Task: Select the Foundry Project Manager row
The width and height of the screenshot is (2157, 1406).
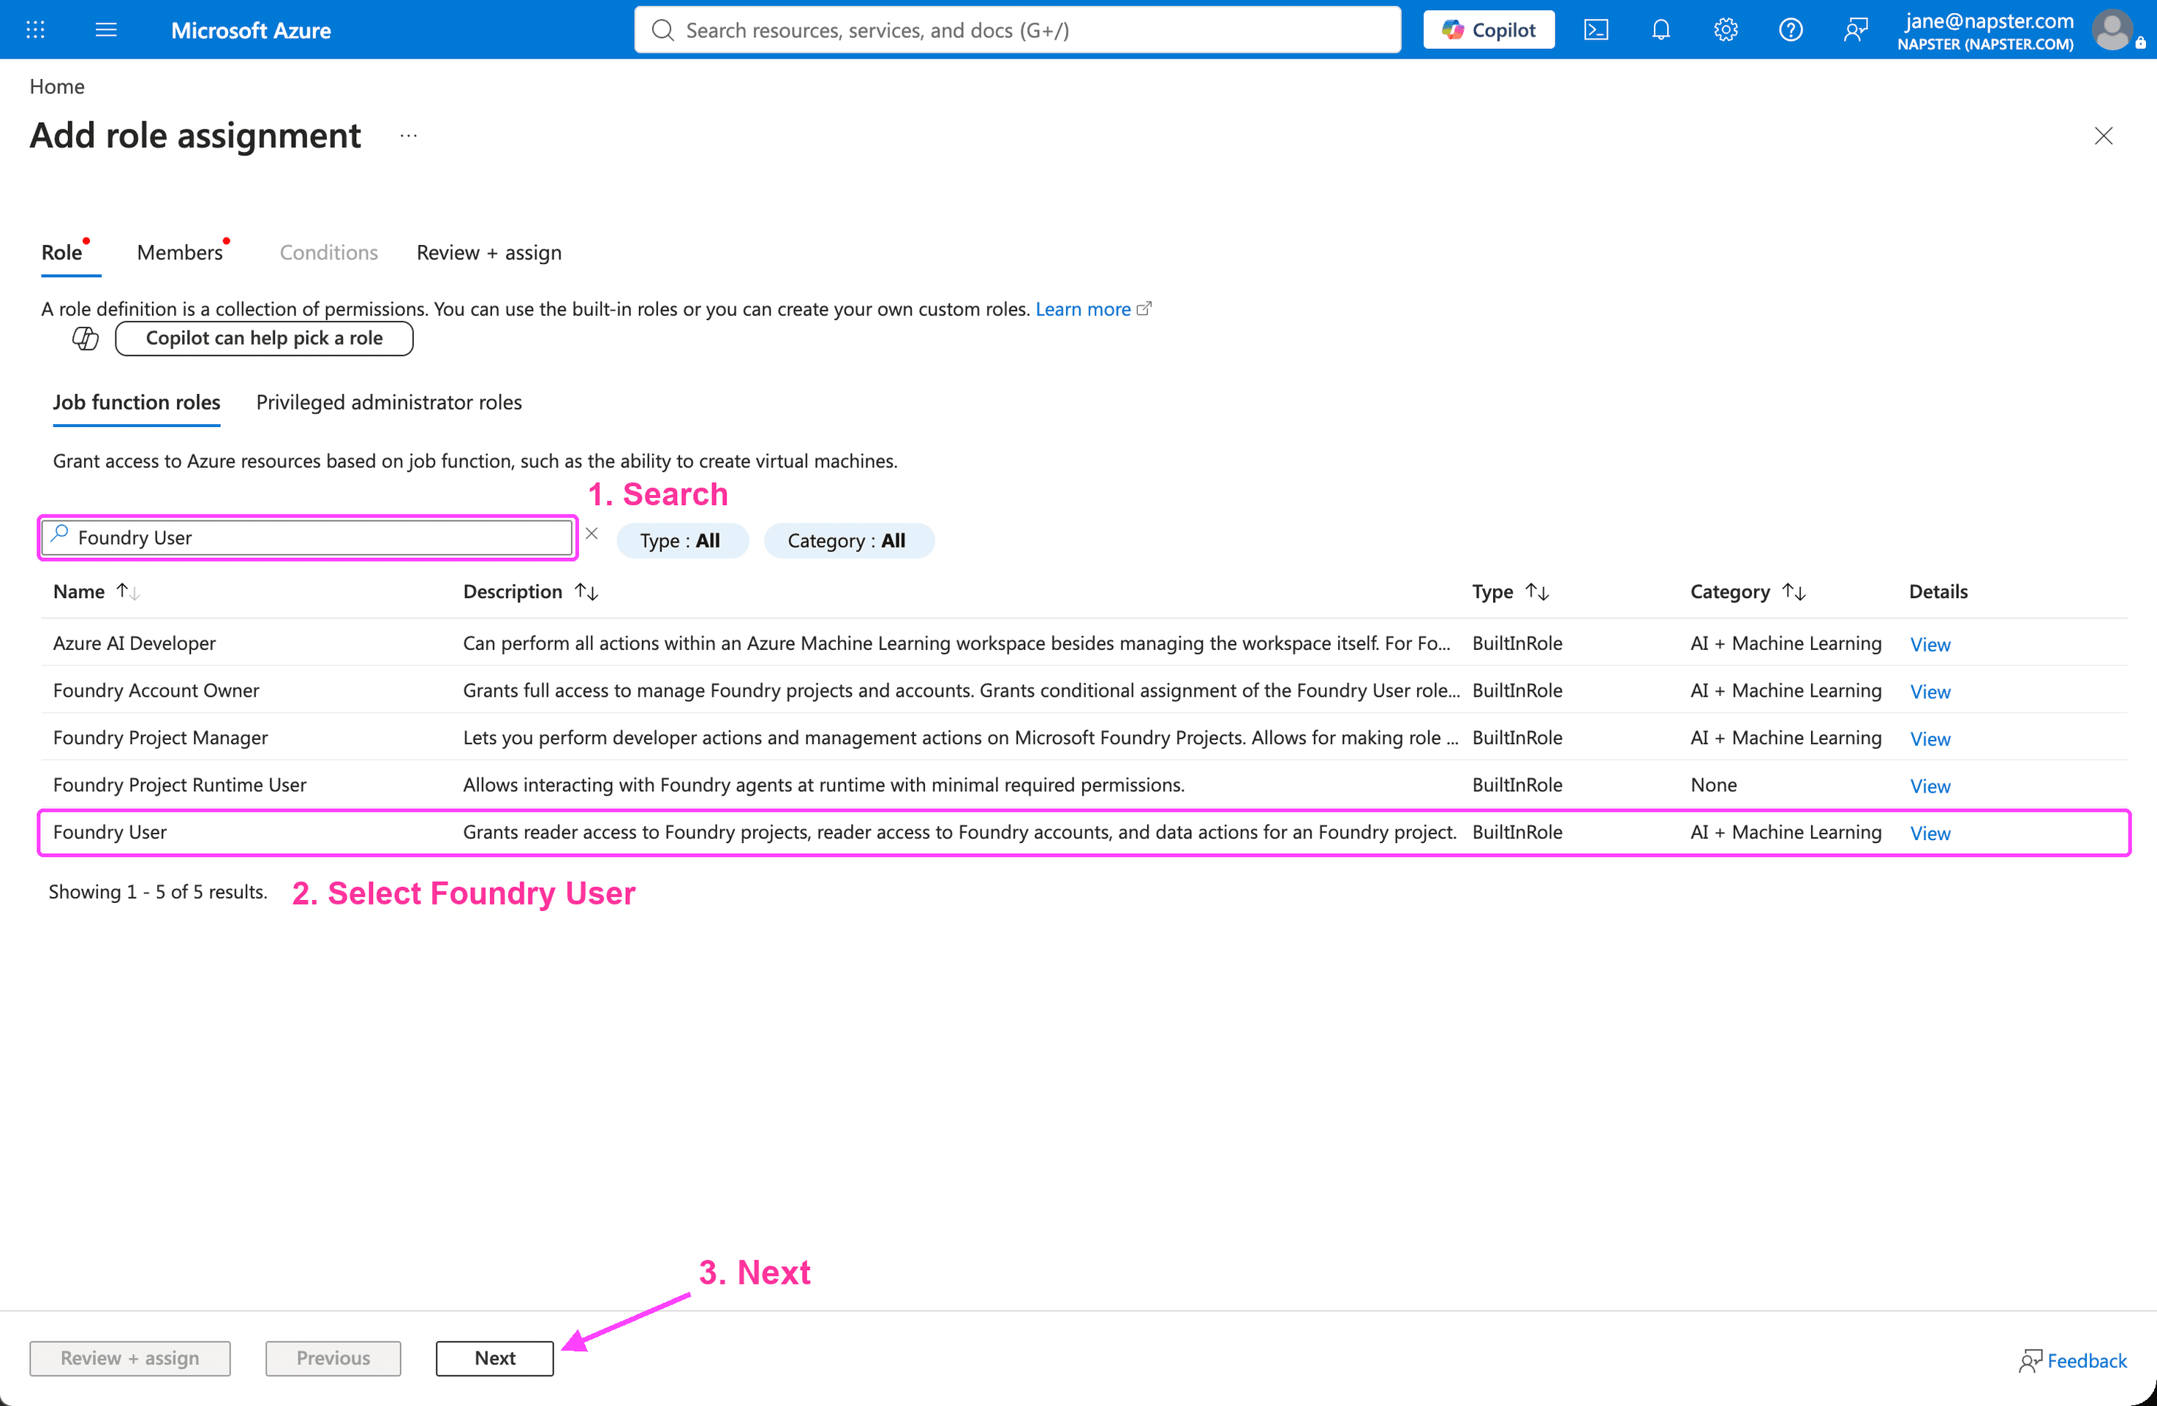Action: click(1084, 738)
